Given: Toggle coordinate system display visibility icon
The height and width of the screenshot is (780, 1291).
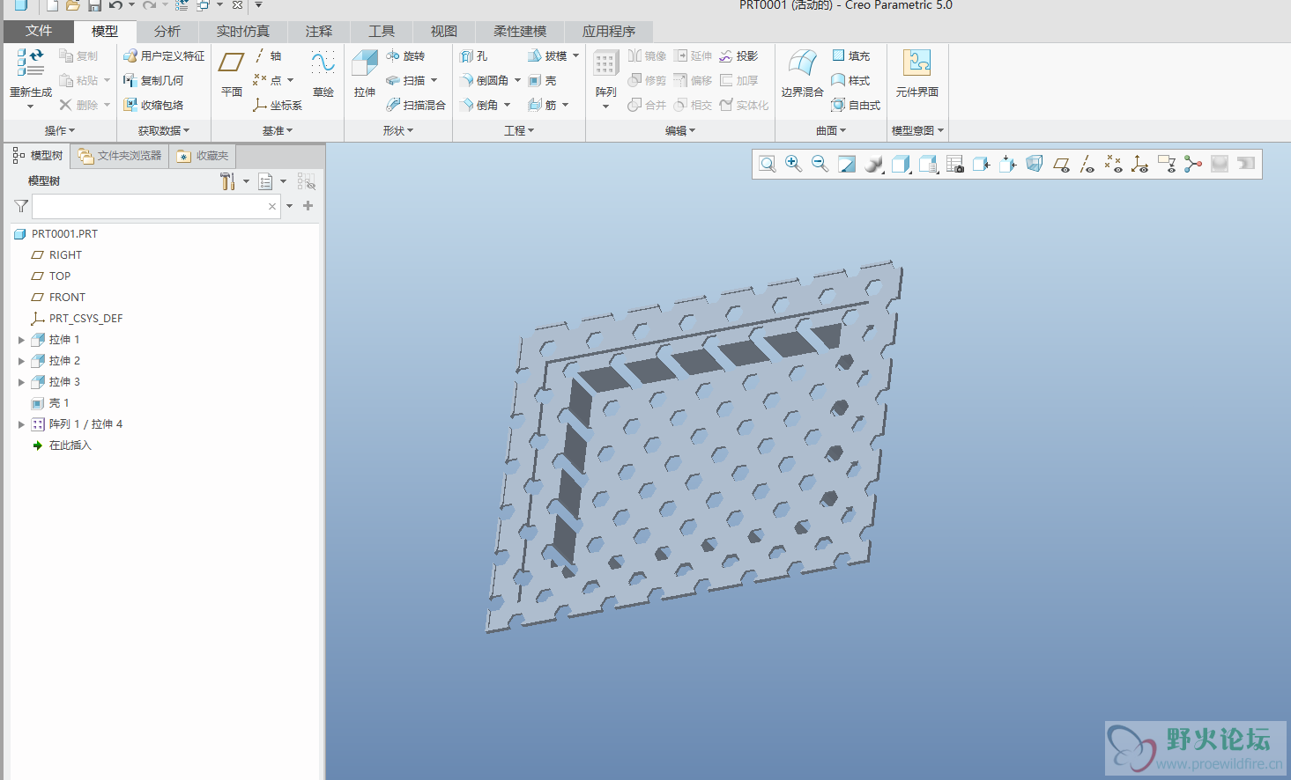Looking at the screenshot, I should (x=1140, y=164).
